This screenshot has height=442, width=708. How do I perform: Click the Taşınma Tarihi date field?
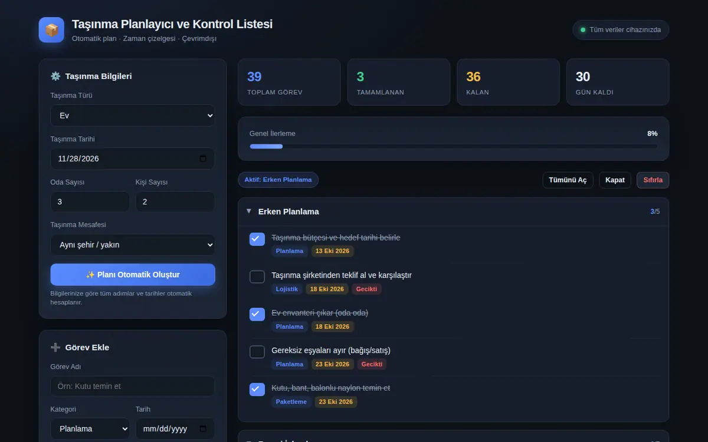point(133,159)
